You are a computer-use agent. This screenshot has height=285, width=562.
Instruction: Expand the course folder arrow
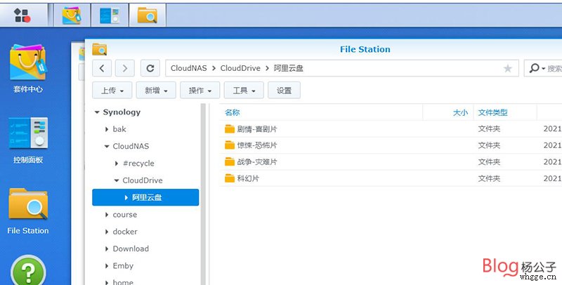click(x=107, y=215)
